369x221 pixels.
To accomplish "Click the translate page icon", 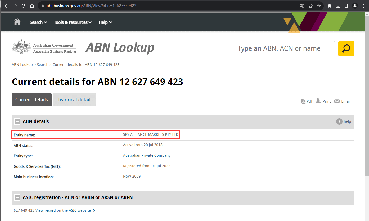I will tap(302, 6).
